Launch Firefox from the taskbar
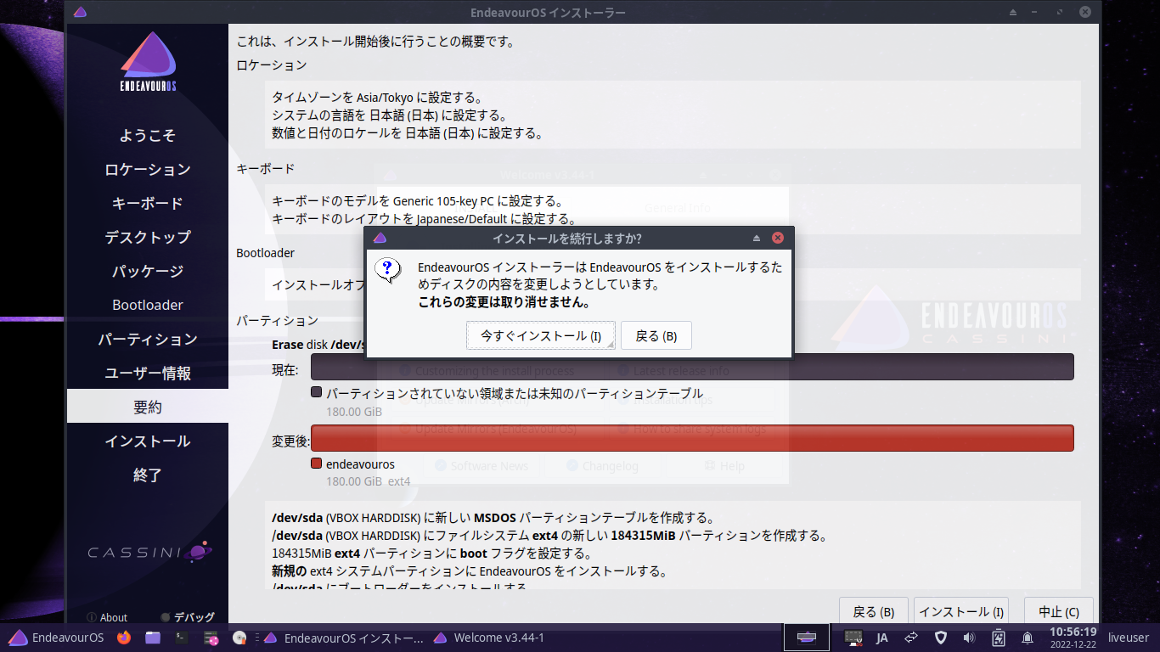Viewport: 1160px width, 652px height. [x=124, y=638]
